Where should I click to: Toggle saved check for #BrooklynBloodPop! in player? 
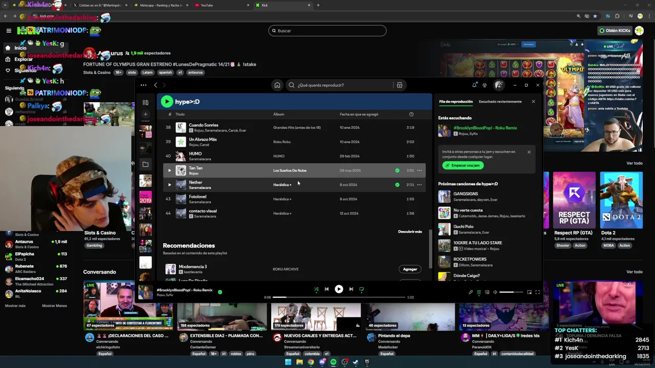click(220, 292)
